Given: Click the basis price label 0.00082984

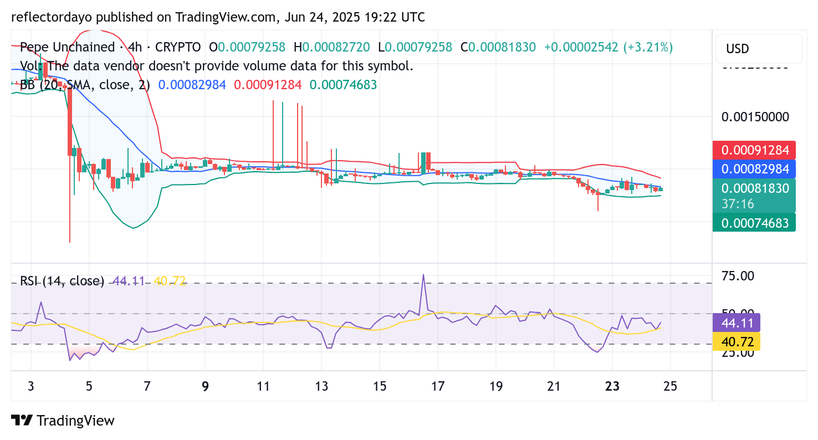Looking at the screenshot, I should click(x=754, y=168).
